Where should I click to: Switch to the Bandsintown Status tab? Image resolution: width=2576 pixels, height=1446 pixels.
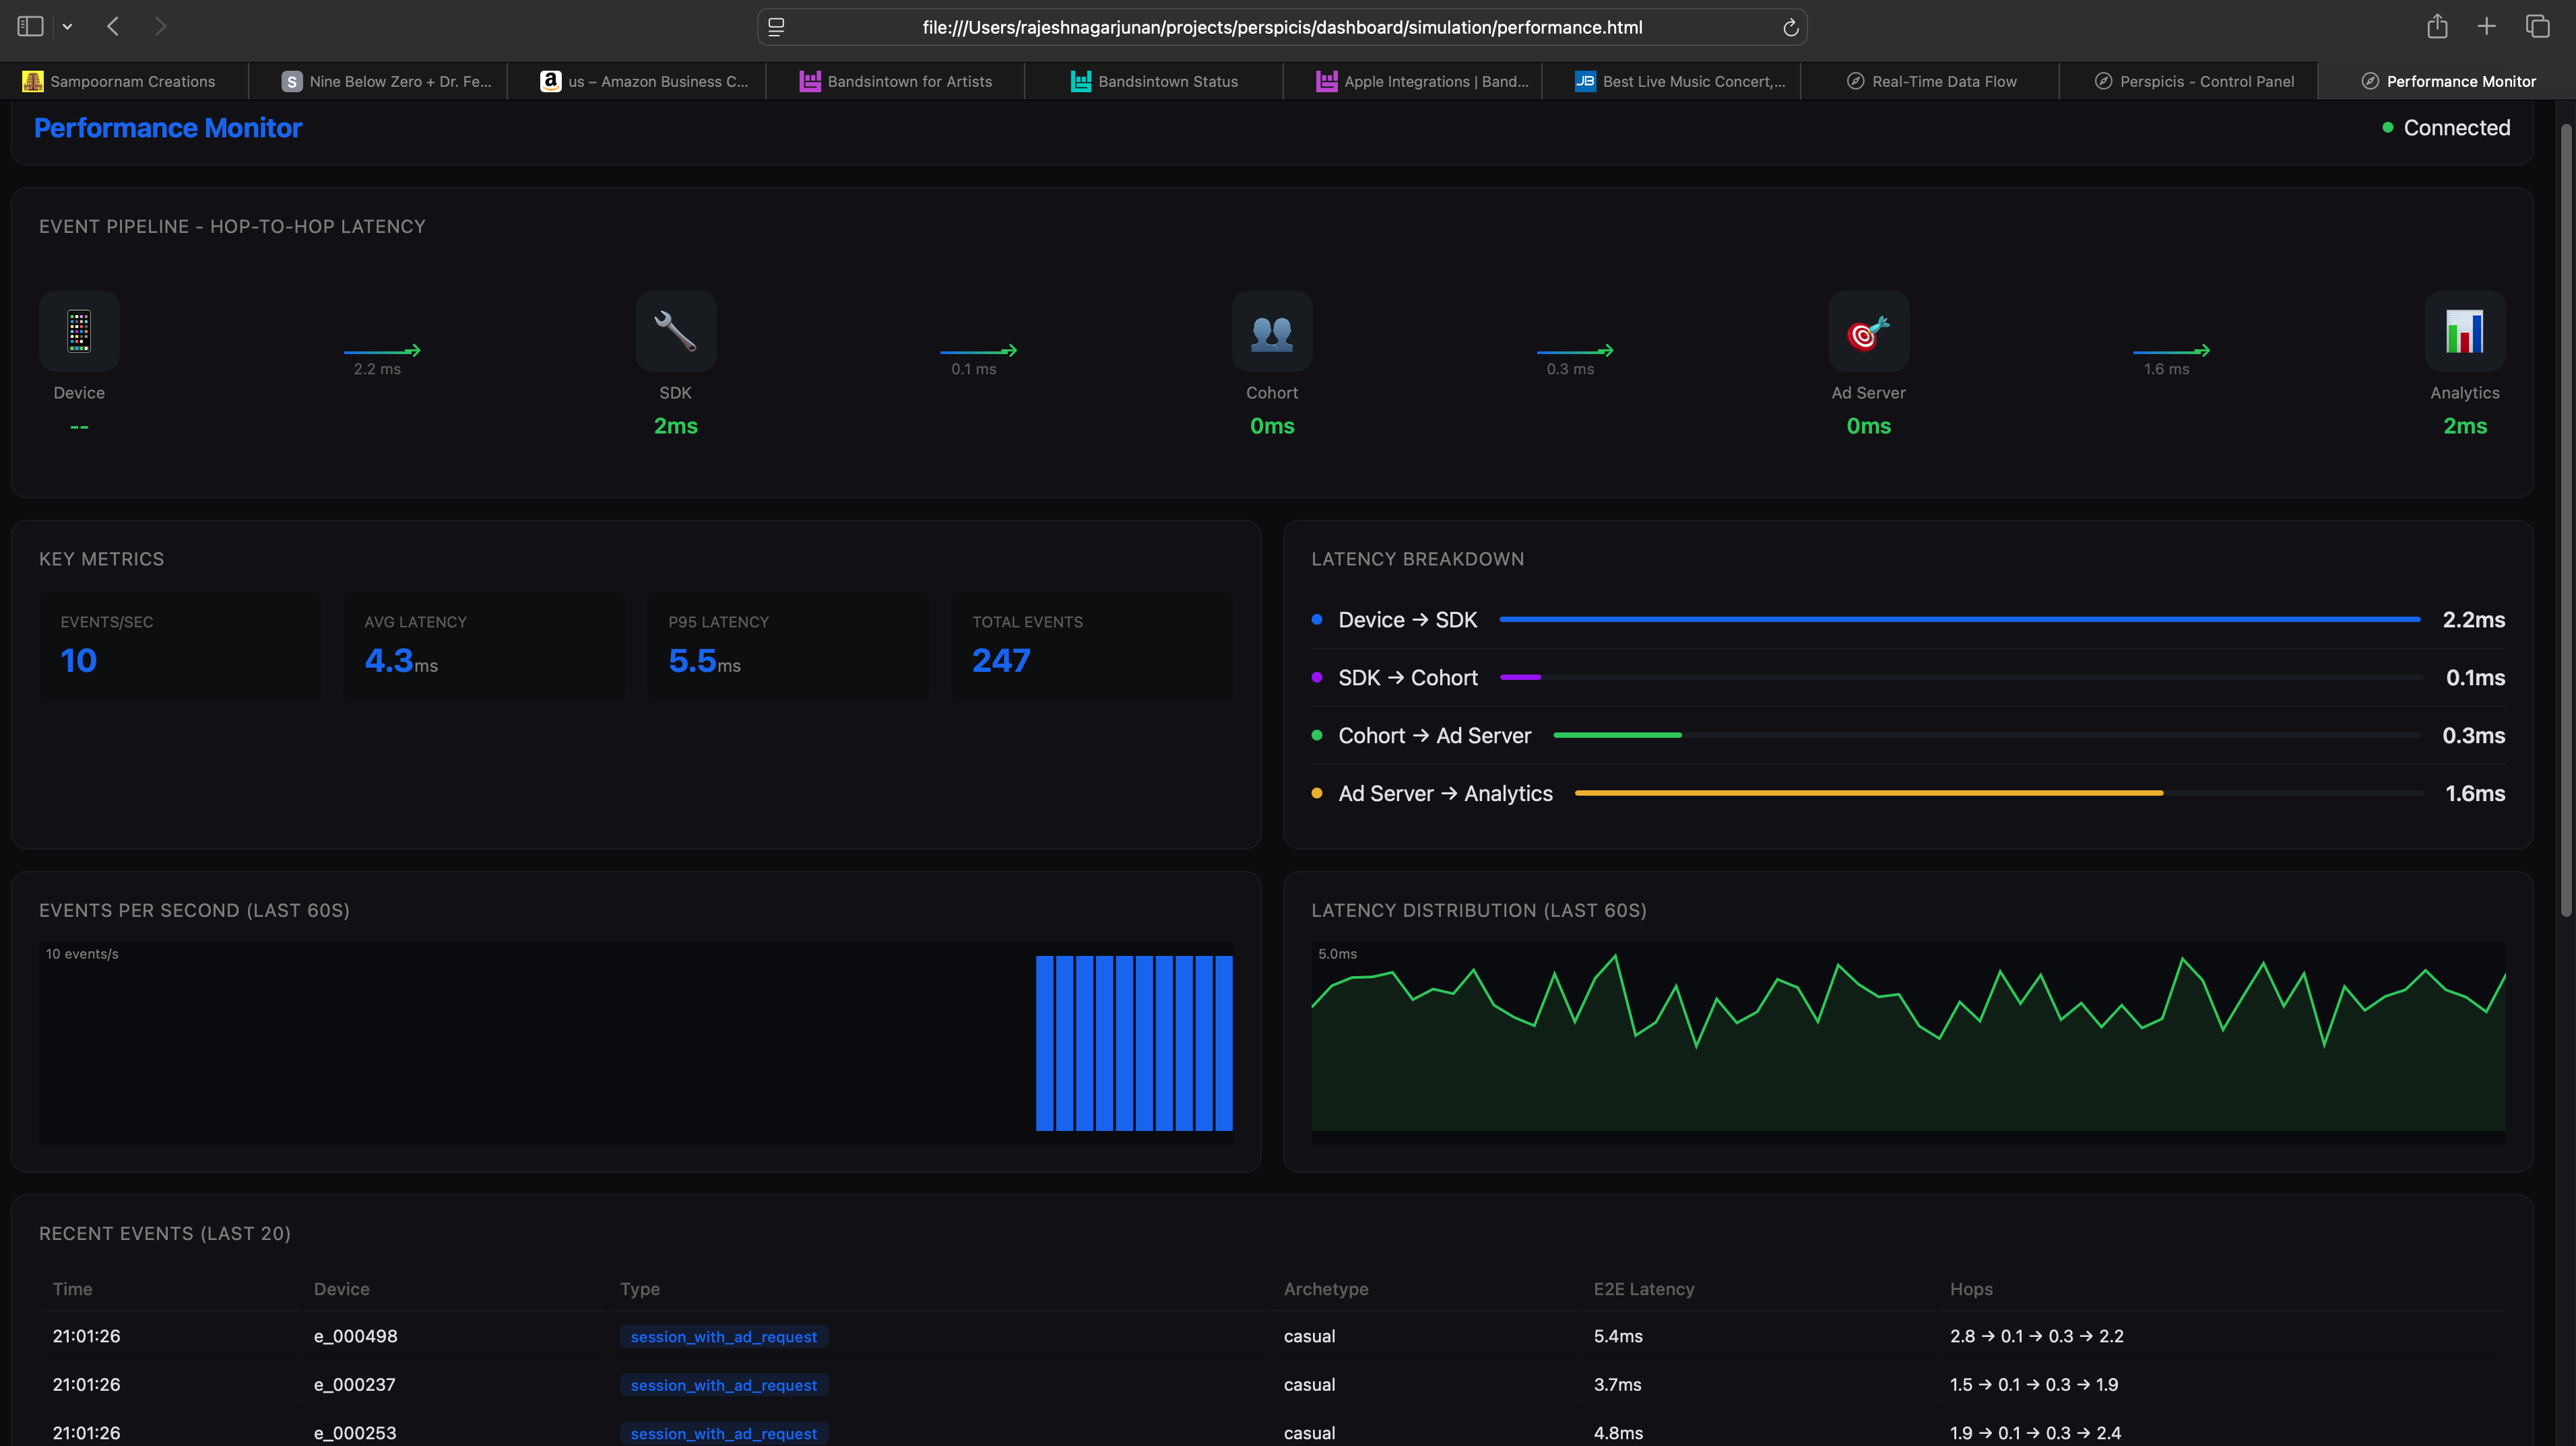click(x=1155, y=81)
